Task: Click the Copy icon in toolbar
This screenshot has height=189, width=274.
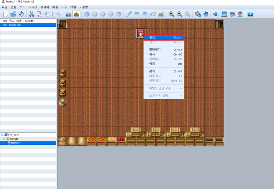Action: [40, 14]
